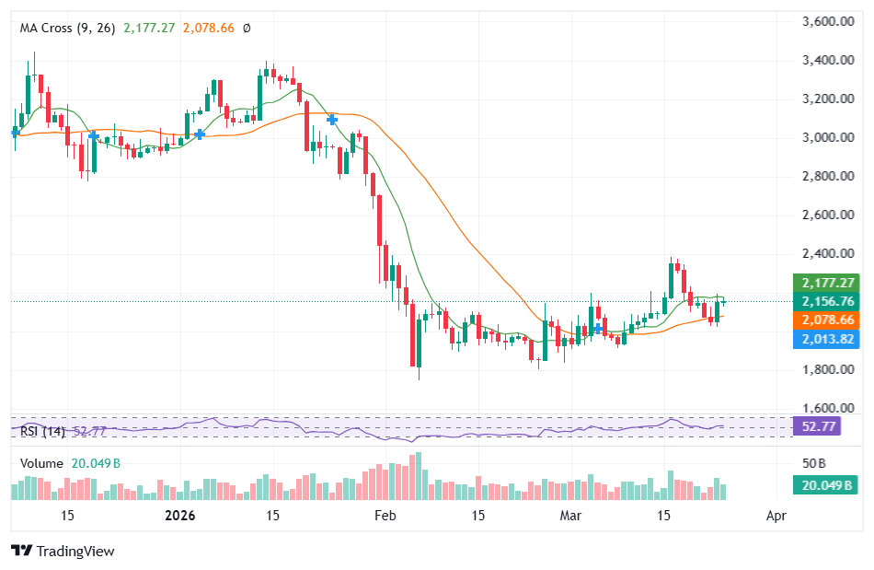The image size is (874, 570).
Task: Click the teal 2,156.76 current price tag
Action: tap(827, 301)
